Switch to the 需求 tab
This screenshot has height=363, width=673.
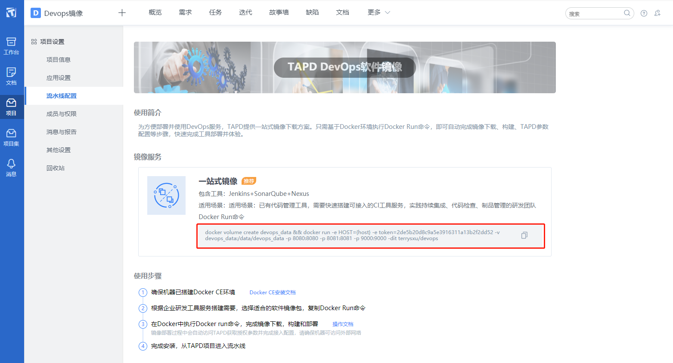point(185,12)
